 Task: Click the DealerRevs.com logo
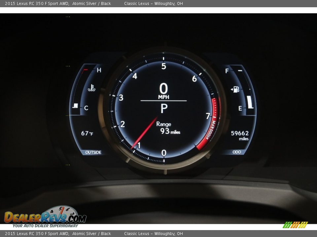pyautogui.click(x=45, y=217)
